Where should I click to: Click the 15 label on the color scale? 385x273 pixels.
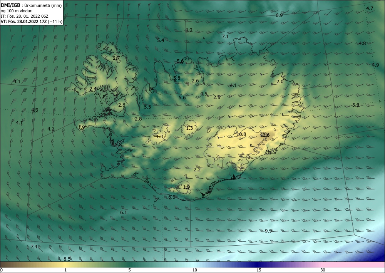(x=259, y=270)
